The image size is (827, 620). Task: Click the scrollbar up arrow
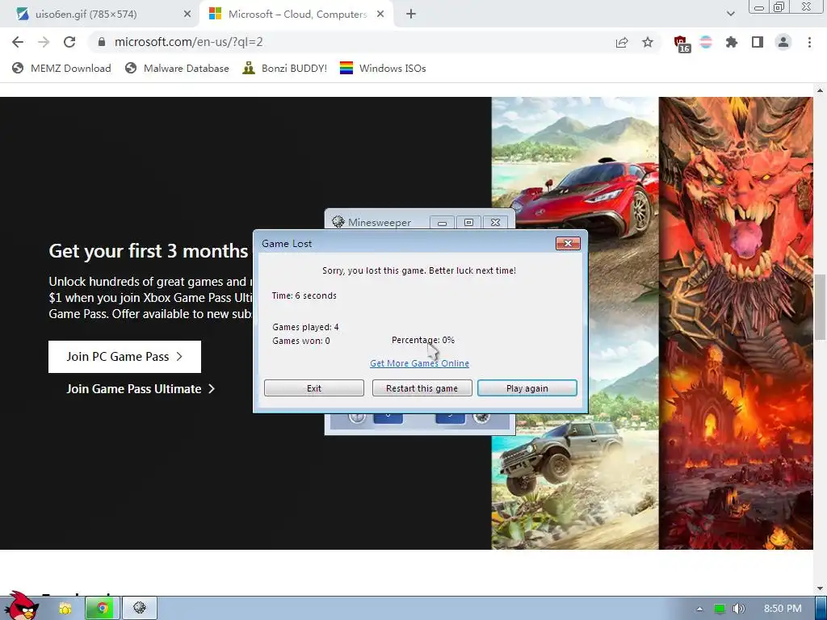click(821, 90)
